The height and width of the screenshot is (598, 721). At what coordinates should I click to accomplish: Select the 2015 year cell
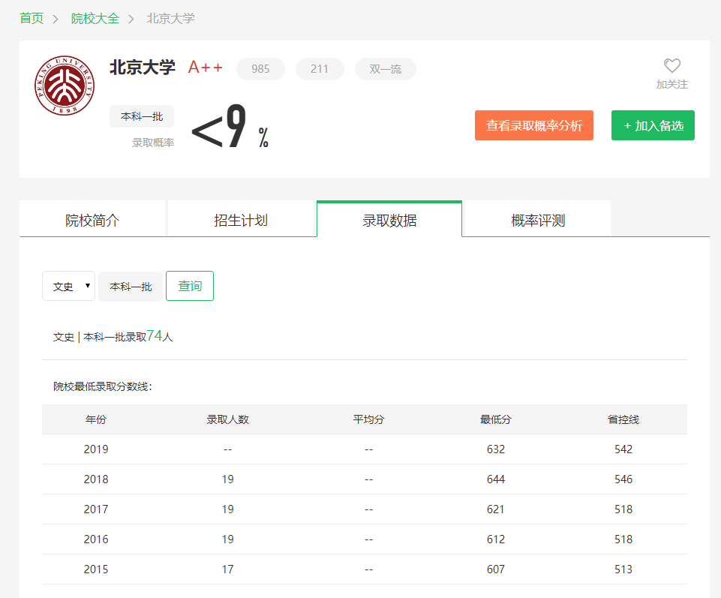(x=95, y=569)
